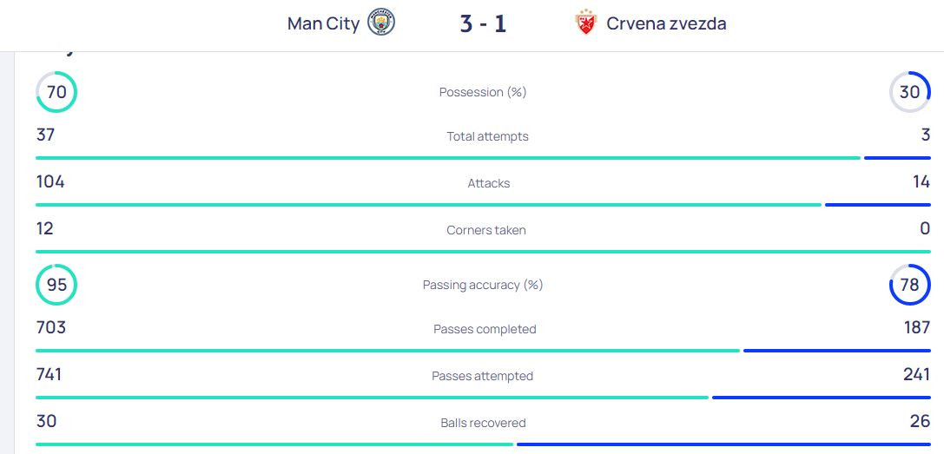
Task: Click the Corners taken label
Action: 485,230
